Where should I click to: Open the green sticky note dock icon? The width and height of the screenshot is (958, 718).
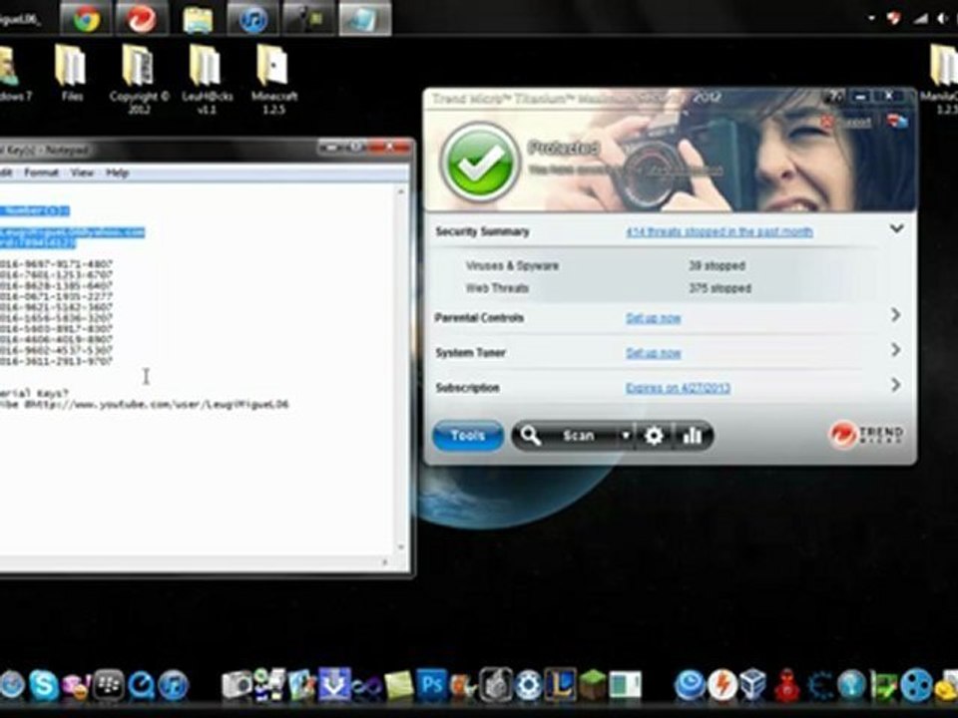click(x=398, y=685)
